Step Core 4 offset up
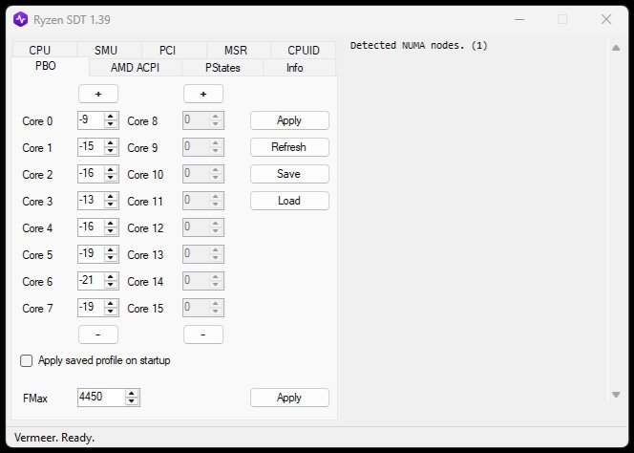This screenshot has width=634, height=453. pos(111,223)
